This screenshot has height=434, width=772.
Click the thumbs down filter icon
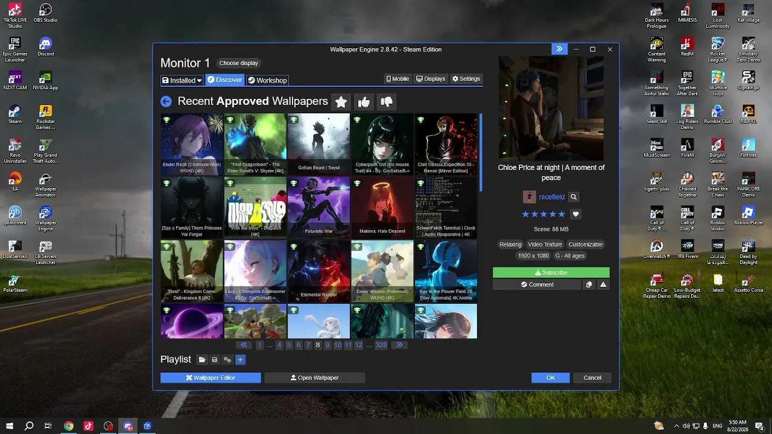tap(387, 102)
